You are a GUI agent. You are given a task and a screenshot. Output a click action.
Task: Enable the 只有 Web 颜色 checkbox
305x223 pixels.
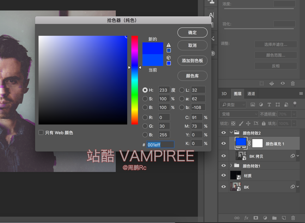[x=41, y=133]
